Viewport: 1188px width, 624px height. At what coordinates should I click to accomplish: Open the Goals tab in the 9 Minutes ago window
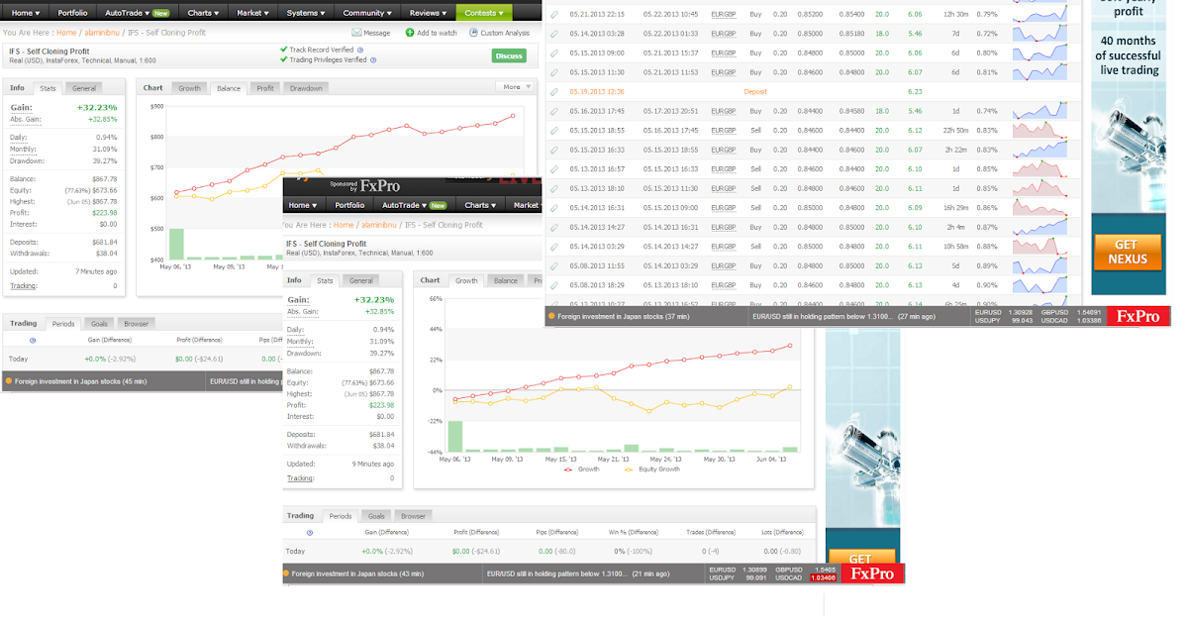coord(376,516)
